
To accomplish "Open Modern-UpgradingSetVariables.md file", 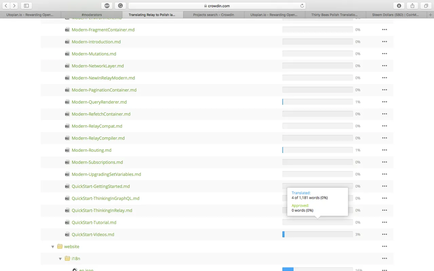I will click(106, 174).
